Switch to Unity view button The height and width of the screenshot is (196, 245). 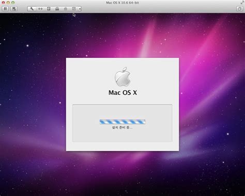pos(239,9)
